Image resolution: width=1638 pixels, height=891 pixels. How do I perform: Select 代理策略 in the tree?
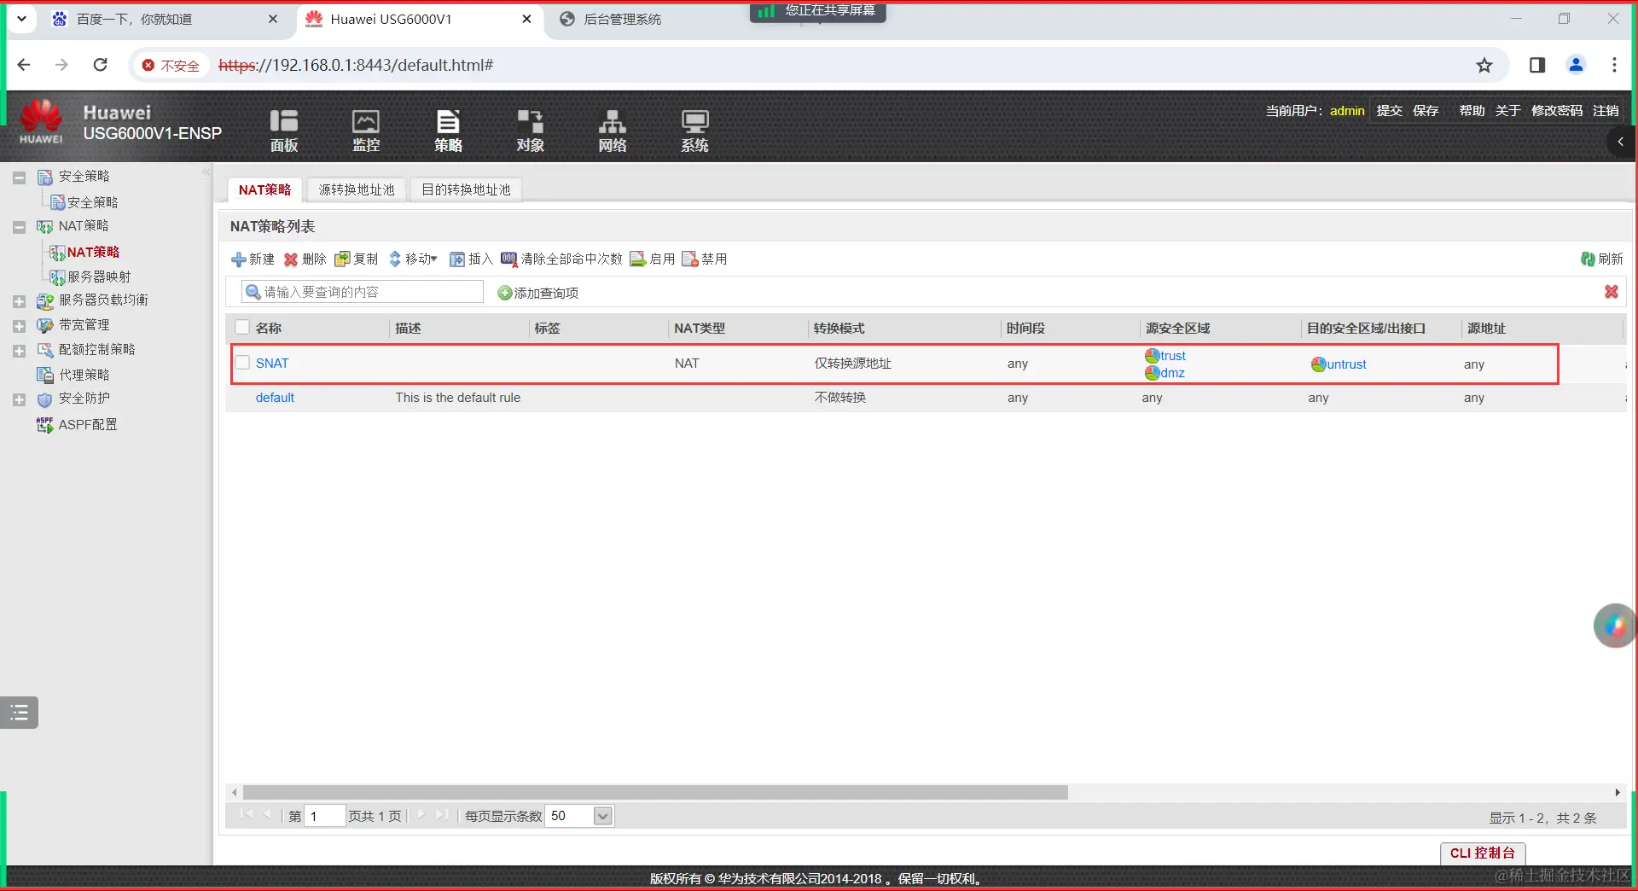pos(84,375)
